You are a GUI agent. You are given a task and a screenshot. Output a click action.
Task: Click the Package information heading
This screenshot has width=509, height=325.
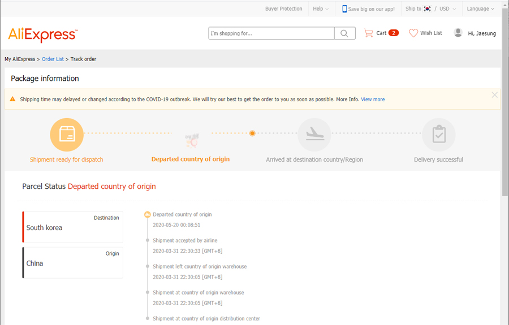click(x=45, y=79)
